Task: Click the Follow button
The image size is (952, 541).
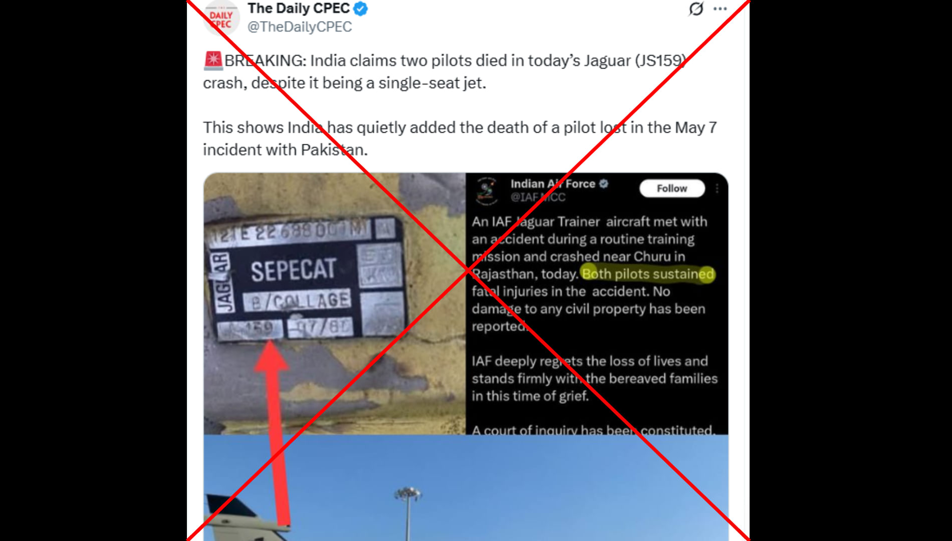Action: pyautogui.click(x=672, y=188)
